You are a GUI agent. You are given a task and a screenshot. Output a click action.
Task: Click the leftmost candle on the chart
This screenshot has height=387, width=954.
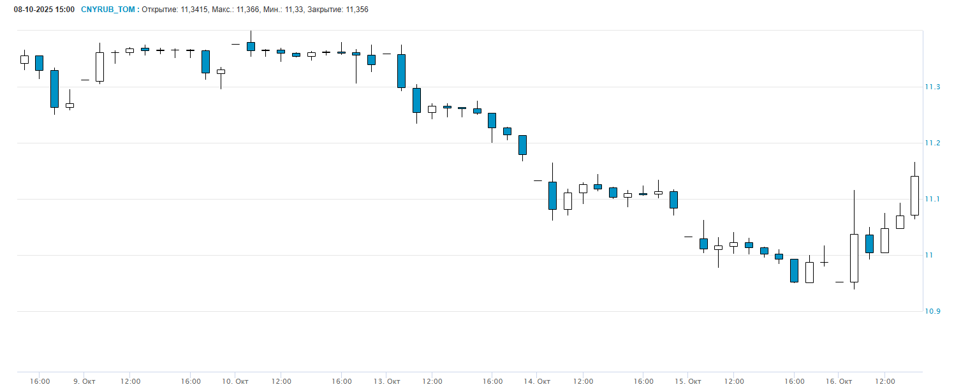coord(24,59)
